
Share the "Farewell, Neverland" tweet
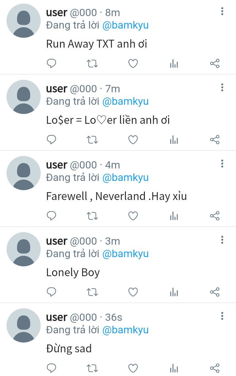pyautogui.click(x=215, y=216)
